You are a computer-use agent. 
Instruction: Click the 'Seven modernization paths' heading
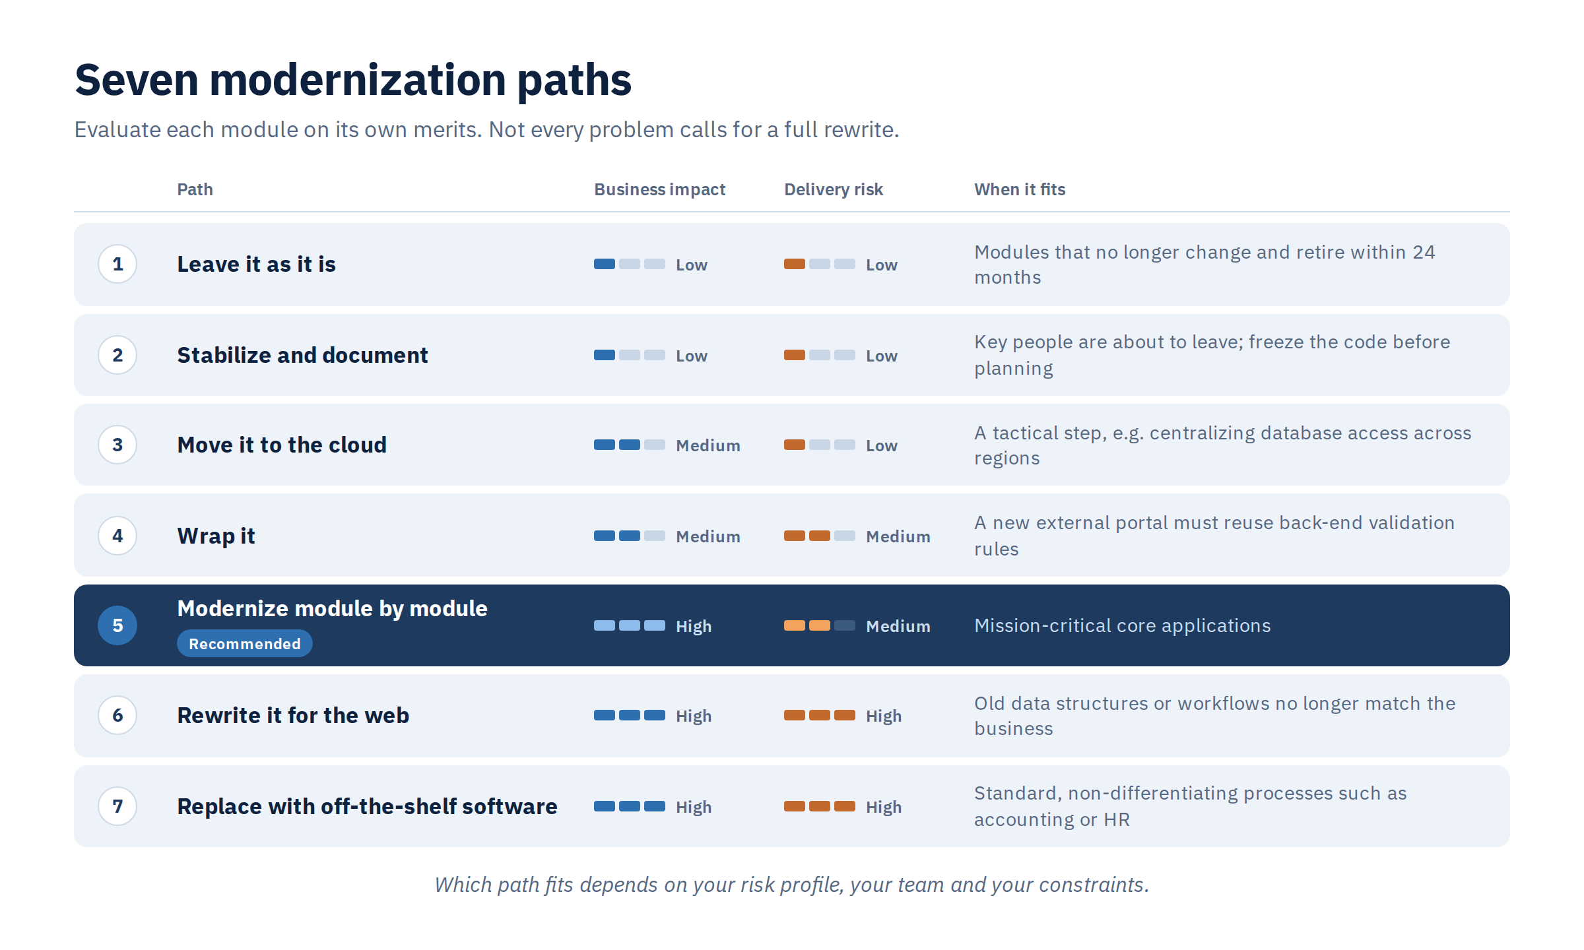(x=353, y=80)
